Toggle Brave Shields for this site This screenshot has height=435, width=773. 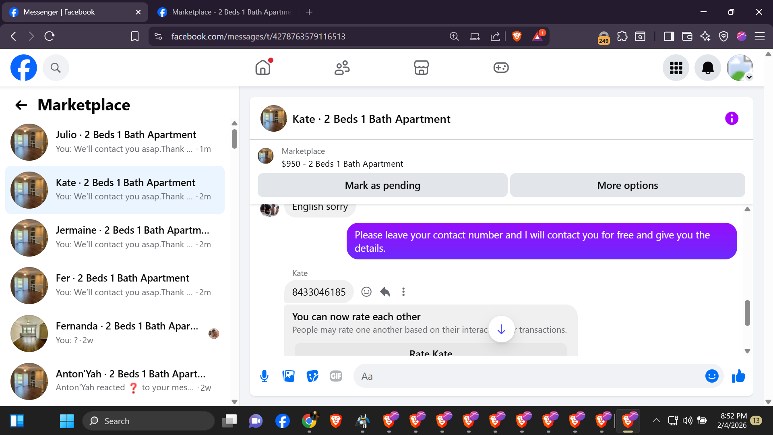pos(517,36)
